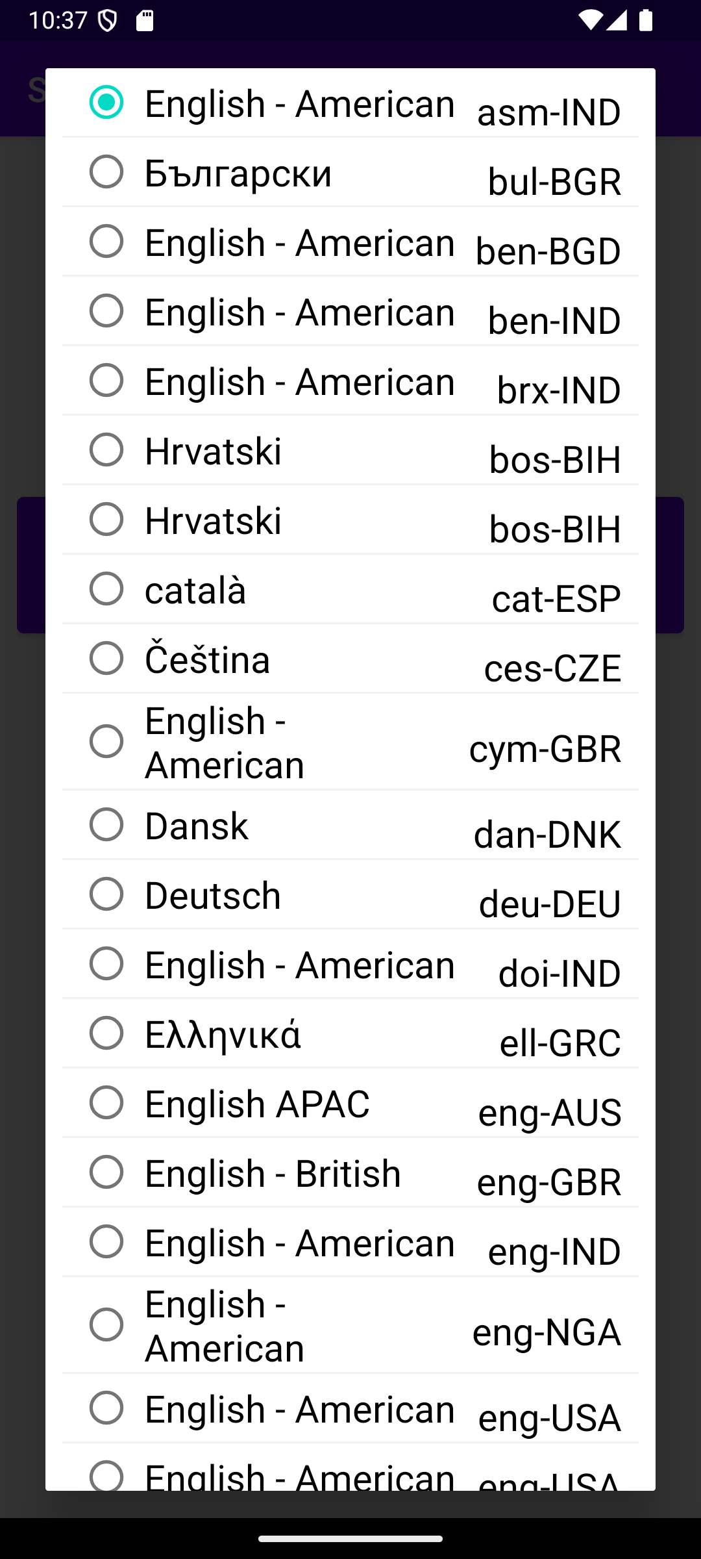
Task: Choose cym-GBR language radio
Action: (x=106, y=742)
